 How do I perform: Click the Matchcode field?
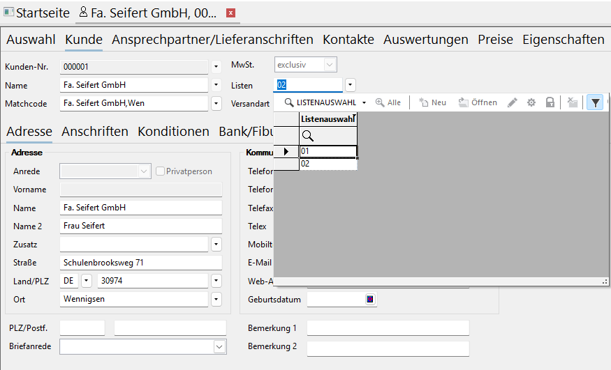(x=134, y=103)
